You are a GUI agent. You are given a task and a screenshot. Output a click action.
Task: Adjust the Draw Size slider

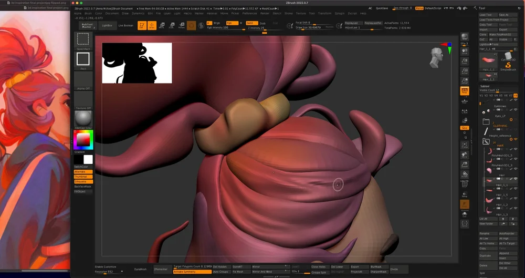pyautogui.click(x=314, y=27)
